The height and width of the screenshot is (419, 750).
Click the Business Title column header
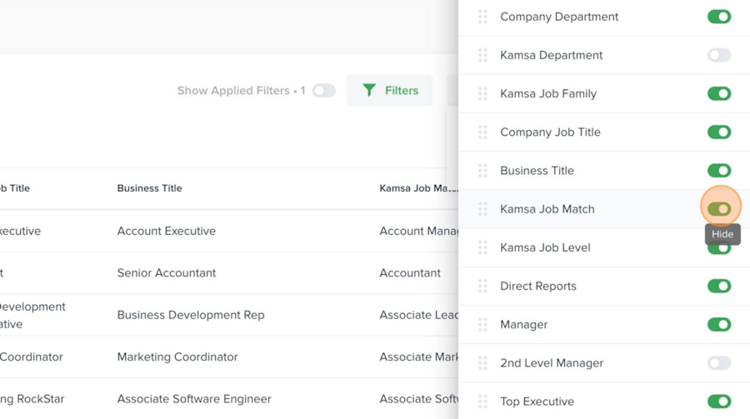pos(149,188)
